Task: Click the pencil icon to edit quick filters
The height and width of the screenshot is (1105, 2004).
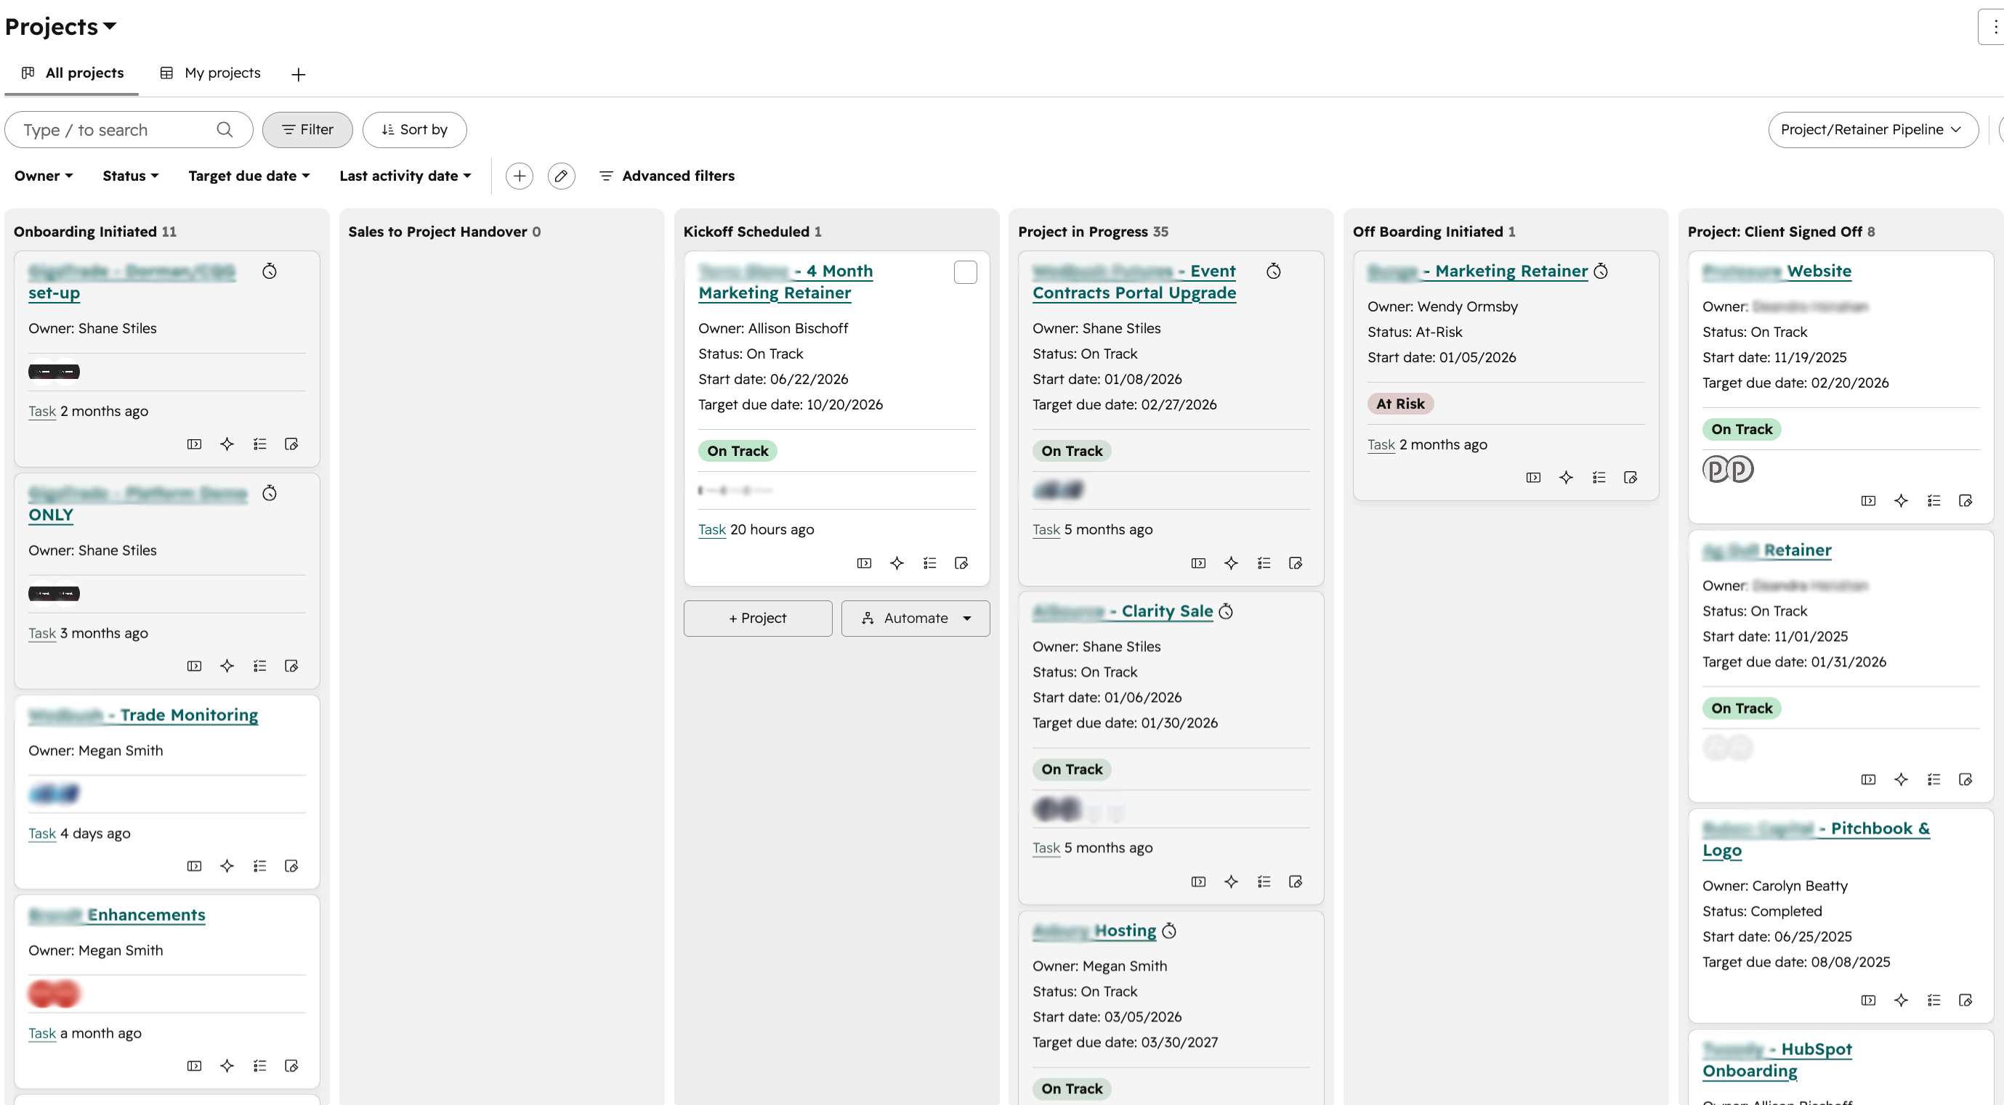Action: point(561,176)
